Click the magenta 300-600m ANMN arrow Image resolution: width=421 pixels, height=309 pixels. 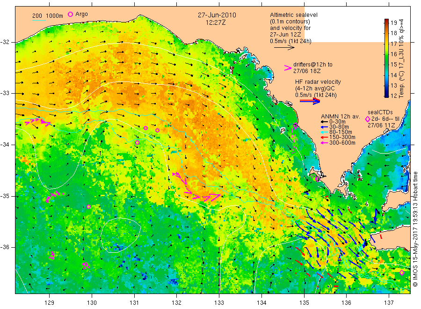coord(324,143)
